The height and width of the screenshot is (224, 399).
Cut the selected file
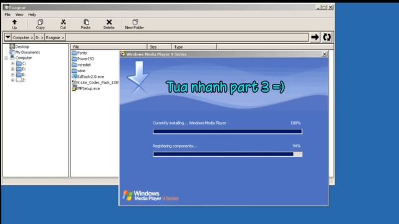(63, 24)
